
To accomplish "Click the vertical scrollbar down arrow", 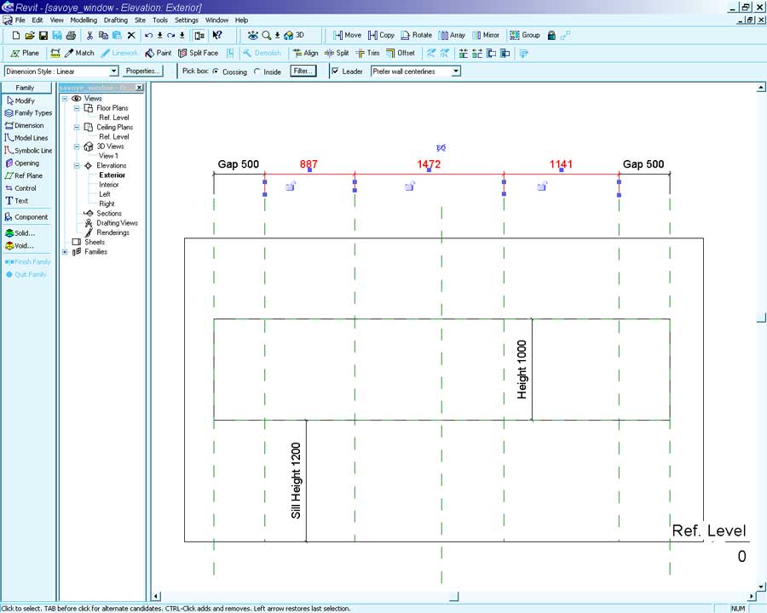I will (761, 587).
